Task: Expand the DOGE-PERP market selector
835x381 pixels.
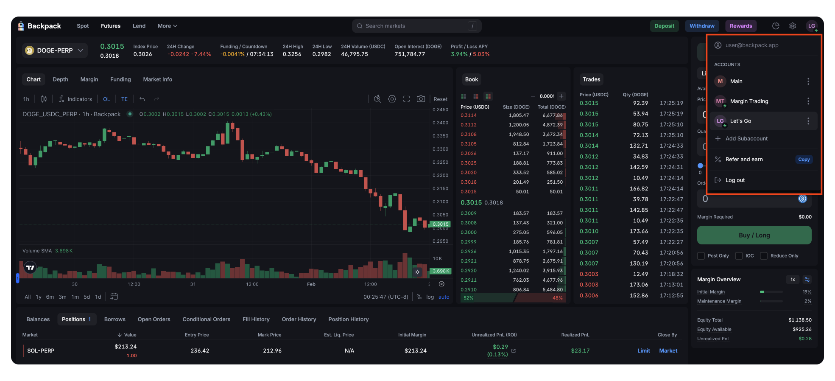Action: point(55,50)
